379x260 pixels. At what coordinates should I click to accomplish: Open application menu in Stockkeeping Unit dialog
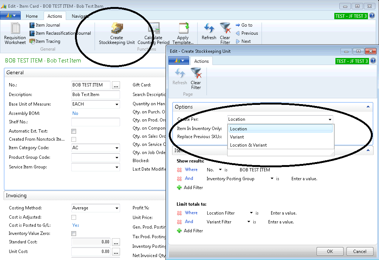click(179, 61)
